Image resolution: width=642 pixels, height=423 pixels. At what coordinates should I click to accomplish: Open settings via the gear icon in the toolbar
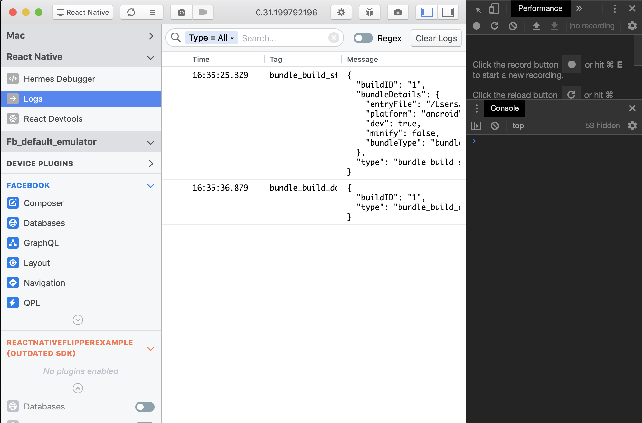[341, 13]
